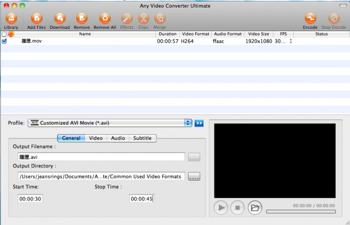
Task: Click the browse button next to Output Filename
Action: coord(194,157)
